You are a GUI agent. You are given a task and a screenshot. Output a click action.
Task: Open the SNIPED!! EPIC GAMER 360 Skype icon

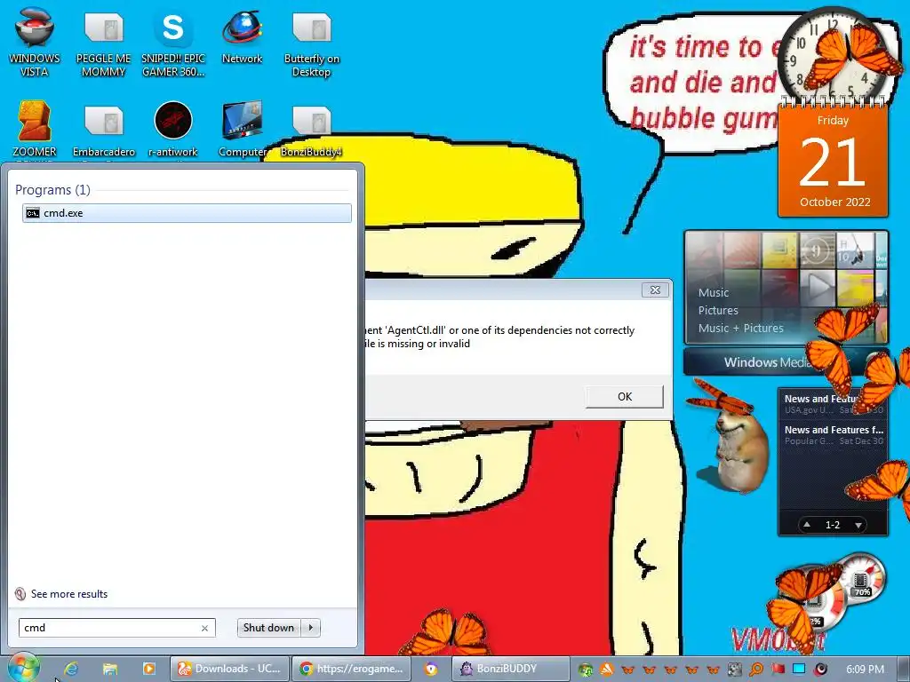pos(173,42)
